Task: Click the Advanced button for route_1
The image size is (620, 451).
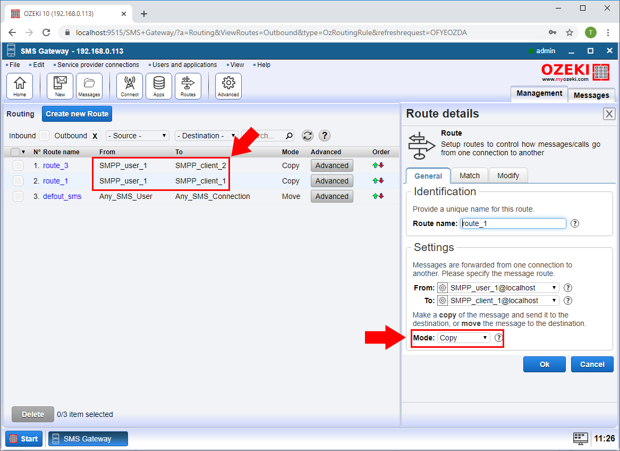Action: pos(332,181)
